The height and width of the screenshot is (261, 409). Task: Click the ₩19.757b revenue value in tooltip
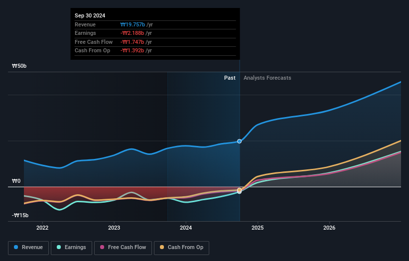(133, 24)
